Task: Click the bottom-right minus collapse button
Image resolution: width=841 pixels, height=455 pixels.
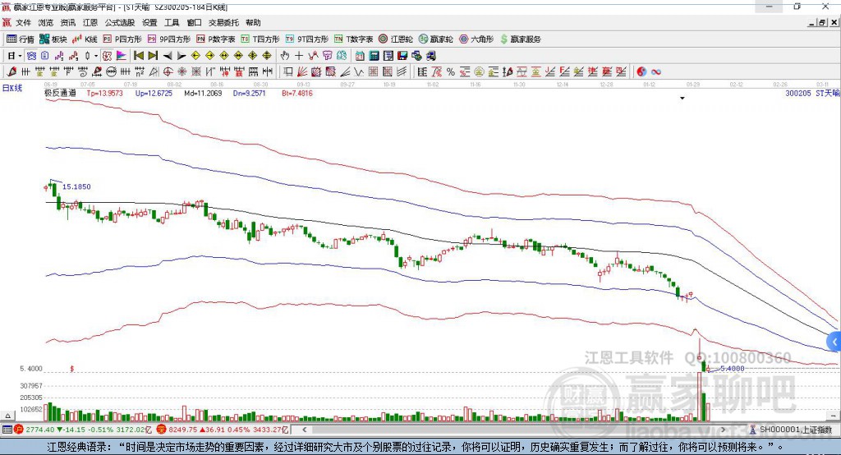Action: click(x=833, y=416)
